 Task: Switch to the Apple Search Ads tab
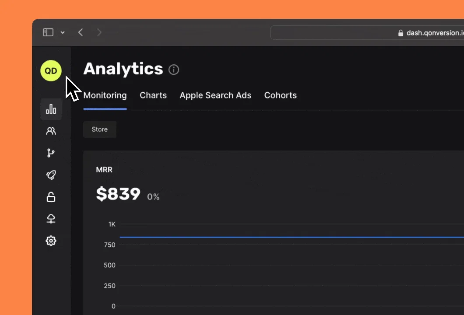pos(215,95)
